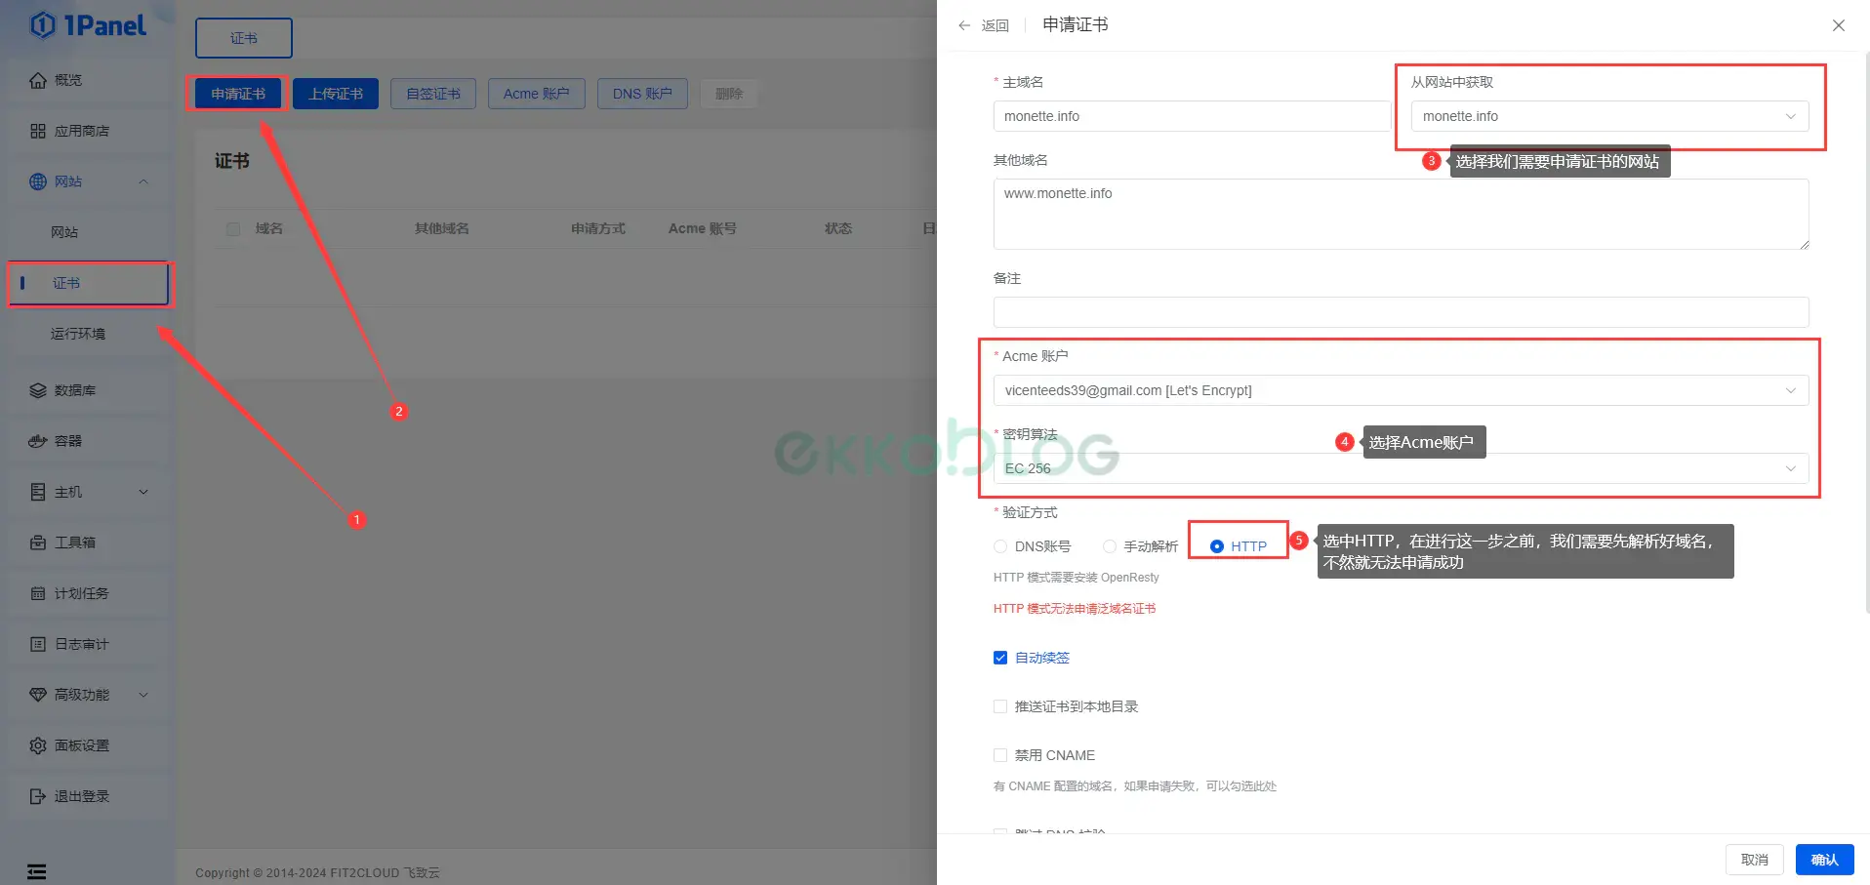Open the 计划任务 calendar icon
1870x885 pixels.
coord(38,593)
